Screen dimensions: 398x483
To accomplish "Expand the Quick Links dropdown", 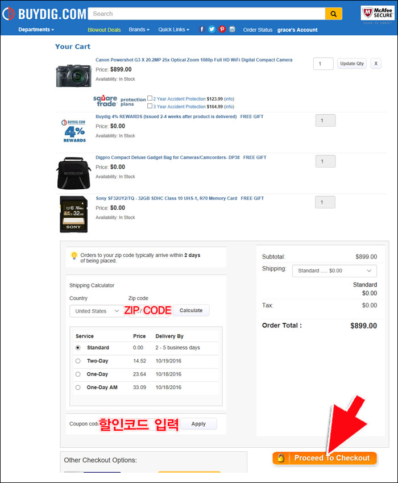I will pos(173,30).
